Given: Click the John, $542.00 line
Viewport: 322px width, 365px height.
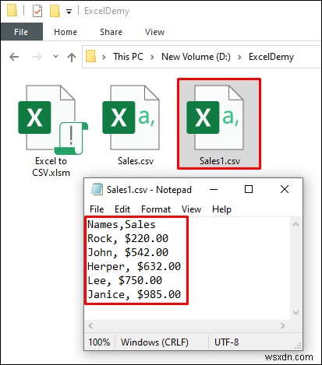Looking at the screenshot, I should [x=128, y=252].
